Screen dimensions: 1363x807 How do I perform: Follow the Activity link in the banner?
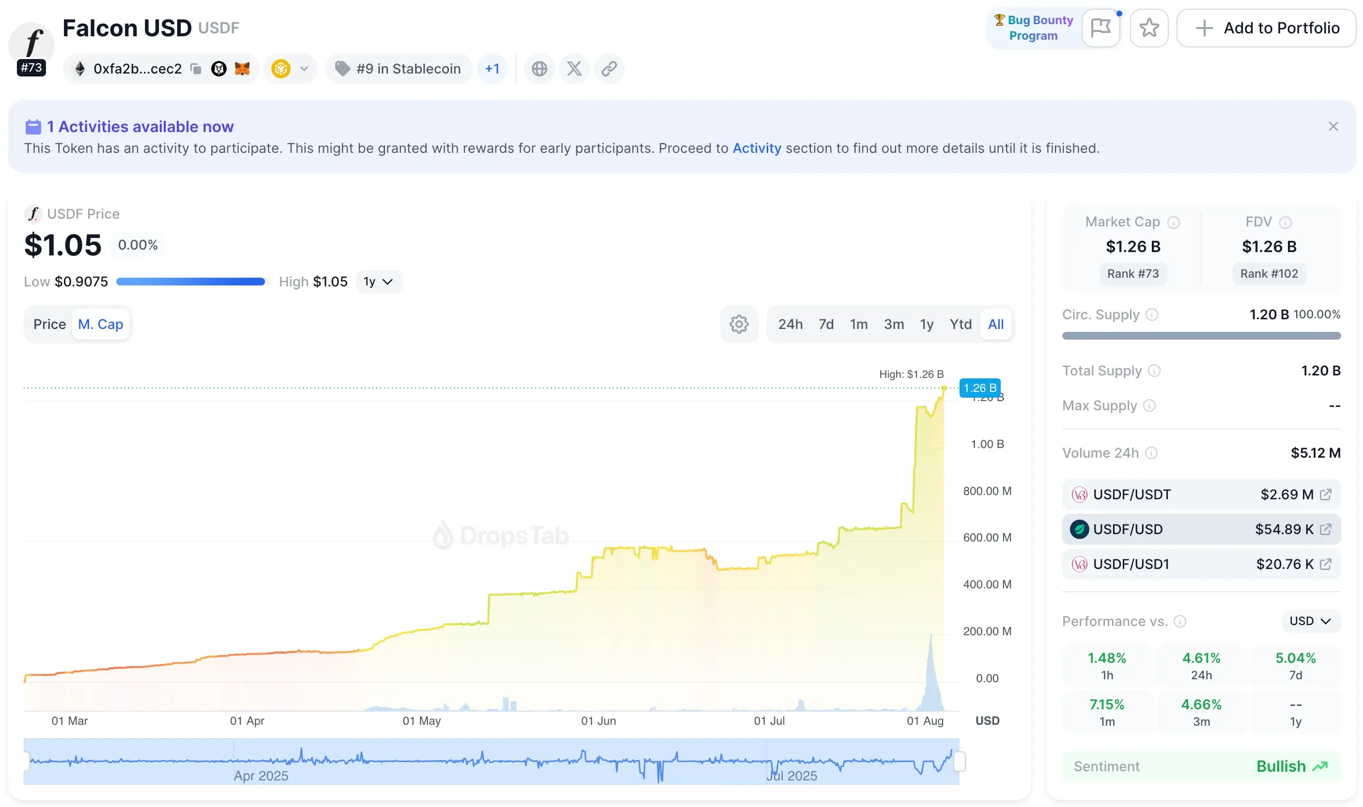tap(757, 148)
